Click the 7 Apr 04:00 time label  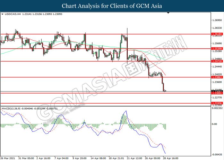coord(61,158)
